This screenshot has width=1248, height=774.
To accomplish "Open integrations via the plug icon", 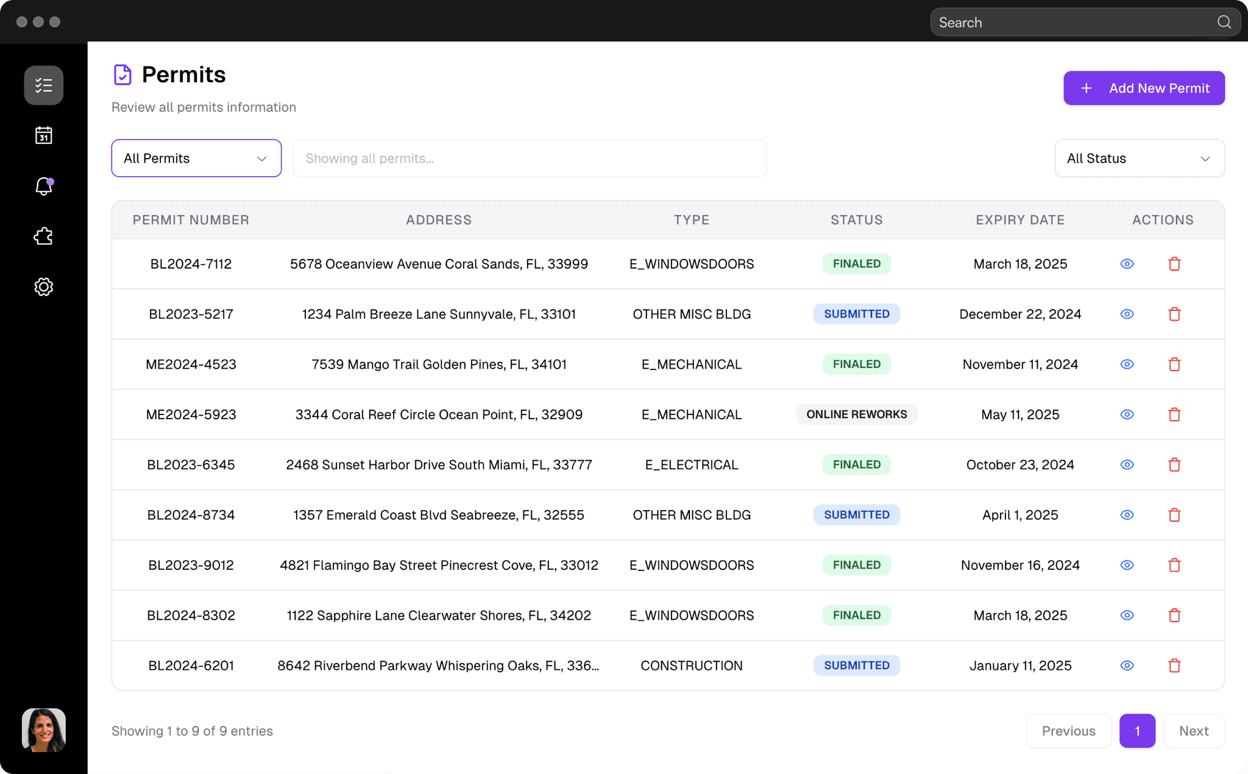I will pos(43,236).
